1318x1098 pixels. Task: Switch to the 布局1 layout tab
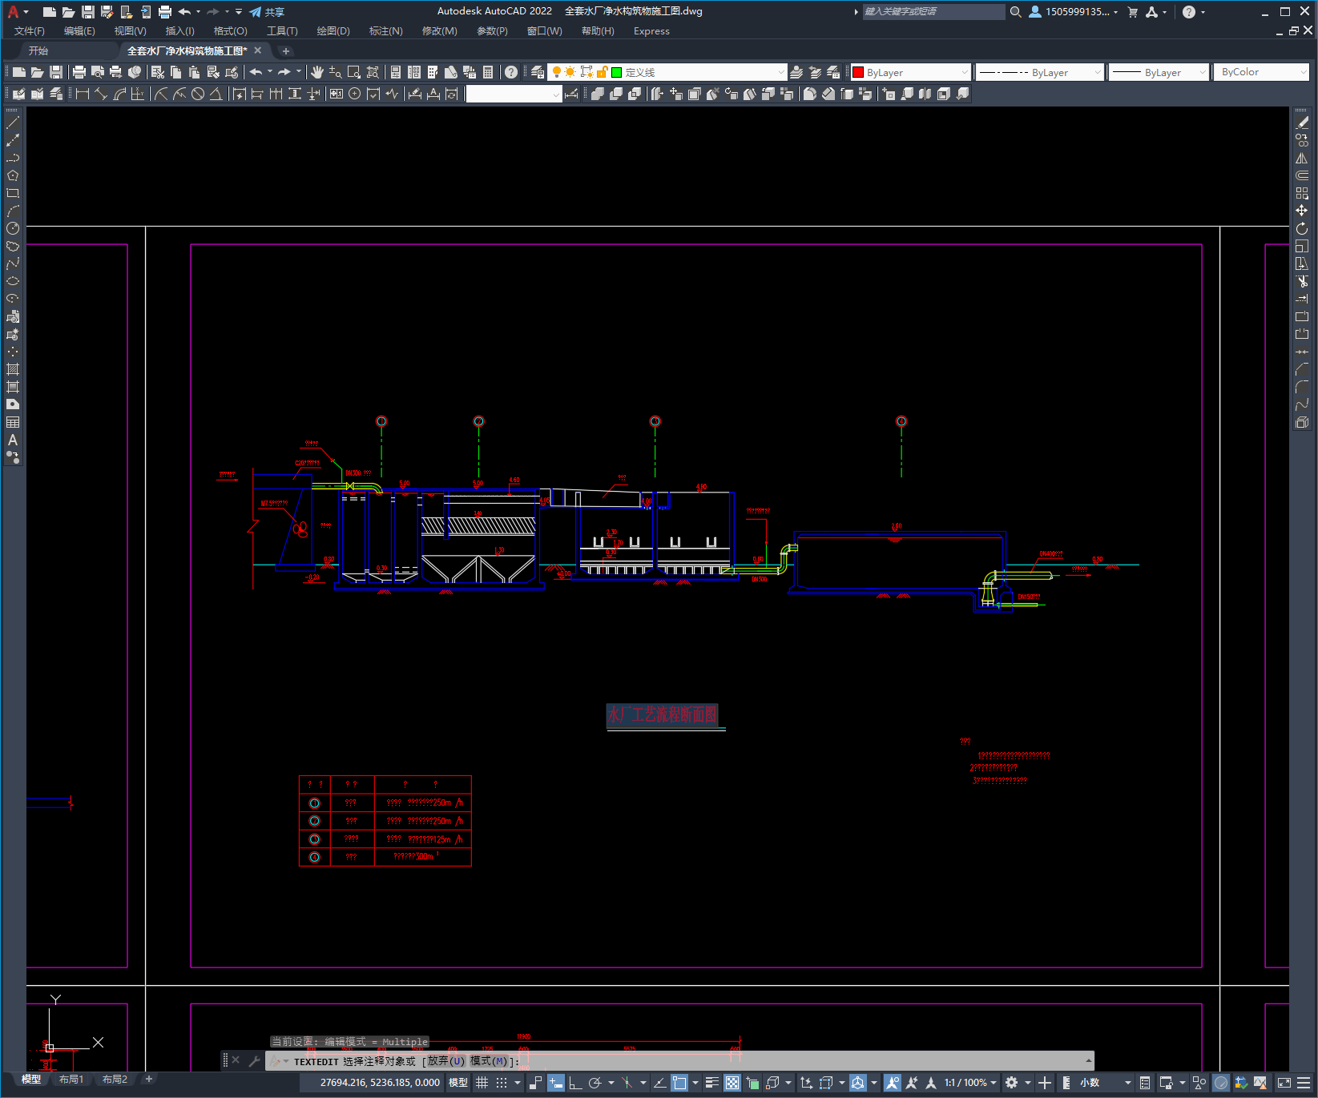point(71,1079)
